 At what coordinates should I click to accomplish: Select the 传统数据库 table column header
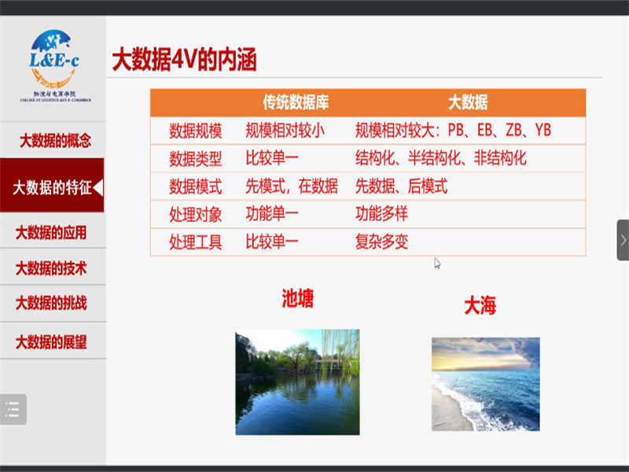pyautogui.click(x=290, y=102)
